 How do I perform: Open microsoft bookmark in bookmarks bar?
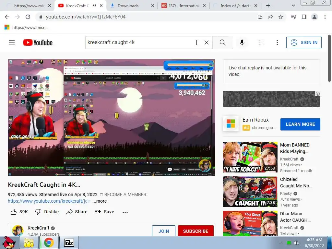pyautogui.click(x=26, y=27)
